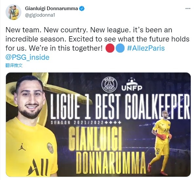This screenshot has width=195, height=180.
Task: Click the red circle emoji
Action: tap(110, 48)
